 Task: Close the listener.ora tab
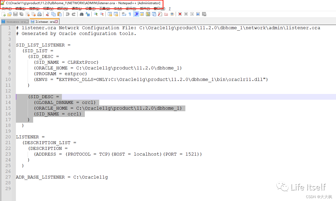(56, 22)
